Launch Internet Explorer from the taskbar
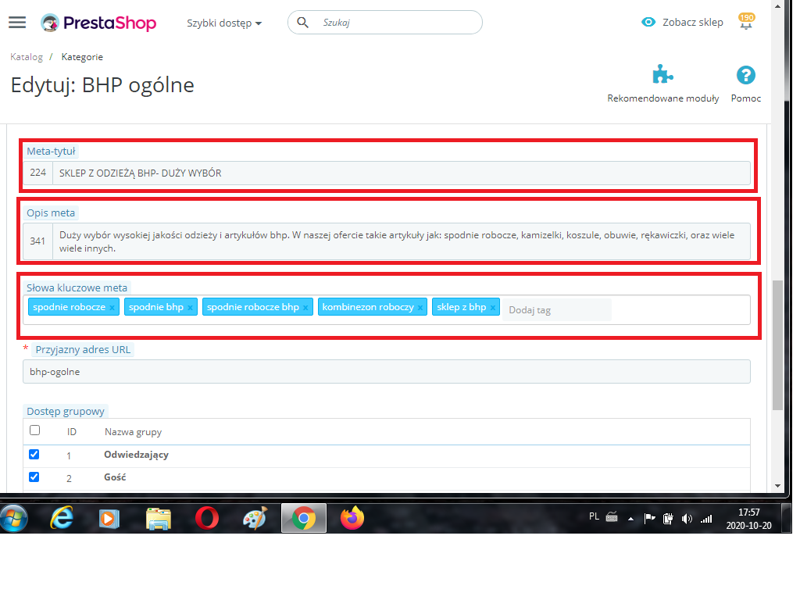Image resolution: width=800 pixels, height=600 pixels. (x=62, y=519)
